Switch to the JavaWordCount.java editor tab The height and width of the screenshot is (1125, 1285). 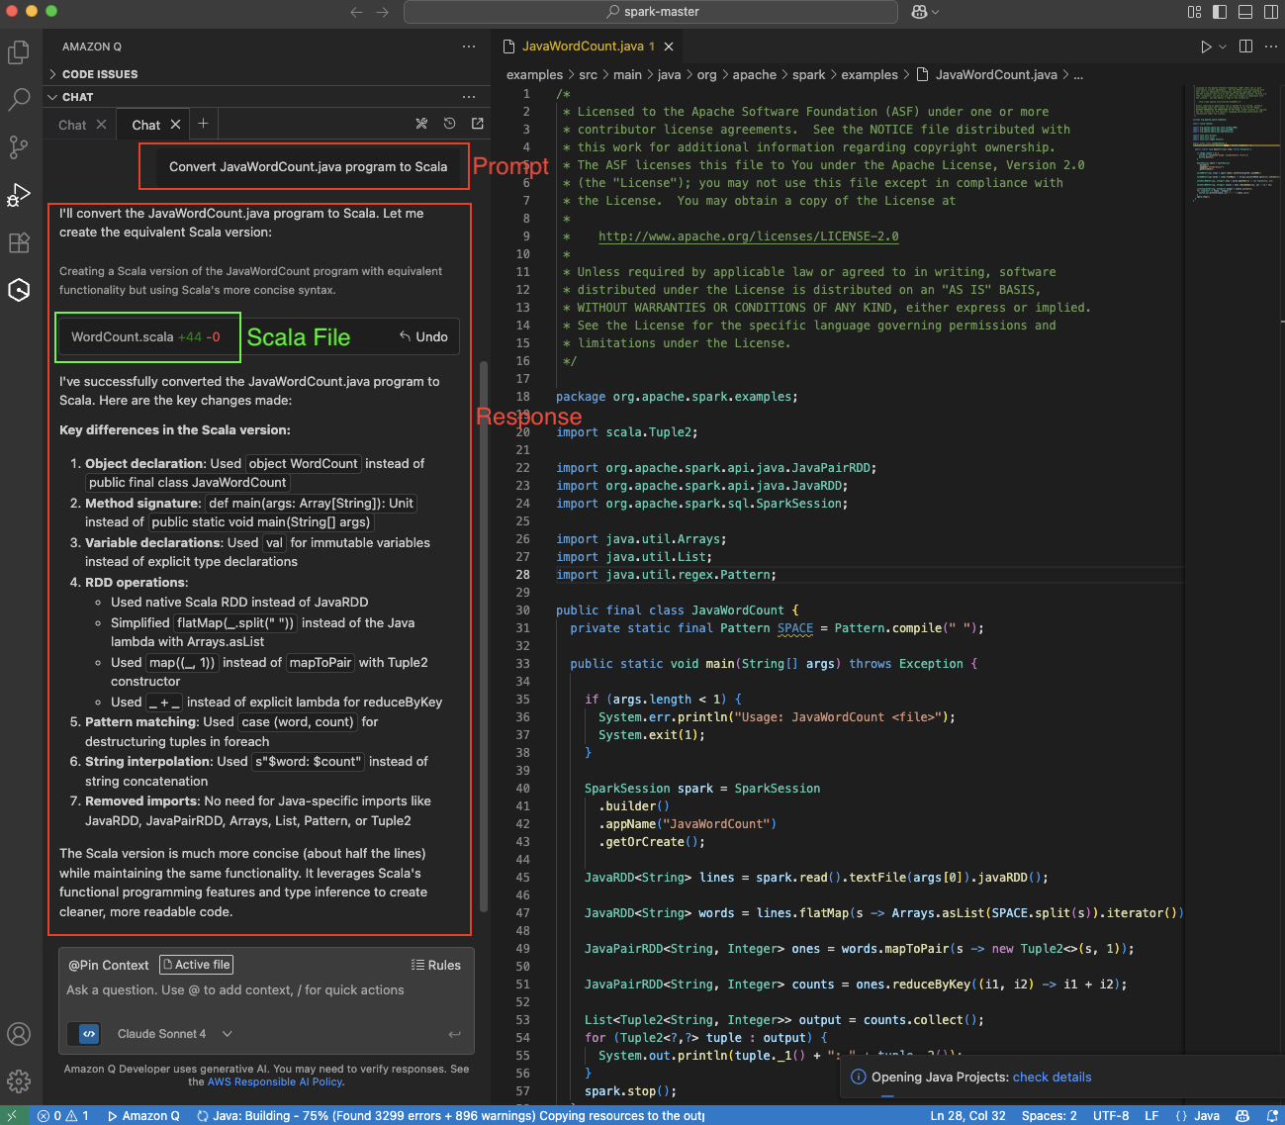tap(586, 46)
